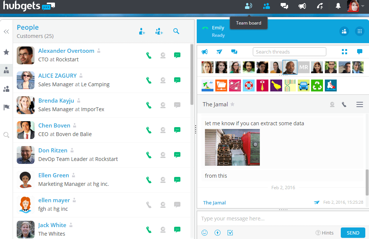Open the groups icon in left sidebar
369x239 pixels.
coord(6,89)
